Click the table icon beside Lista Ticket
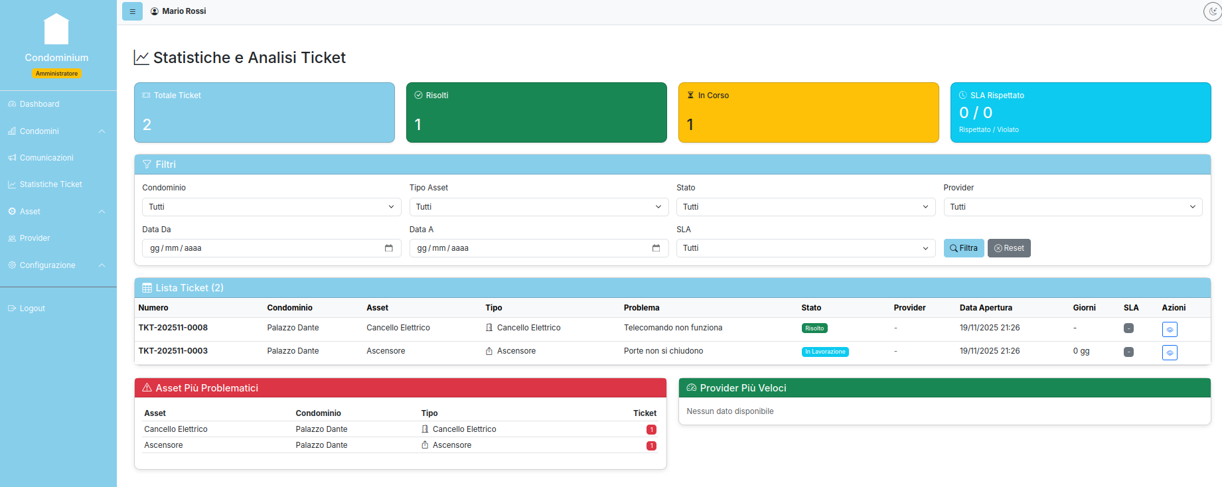 tap(147, 288)
